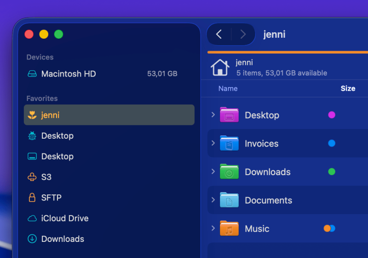Open the S3 club icon favorite
This screenshot has width=368, height=258.
click(x=32, y=177)
